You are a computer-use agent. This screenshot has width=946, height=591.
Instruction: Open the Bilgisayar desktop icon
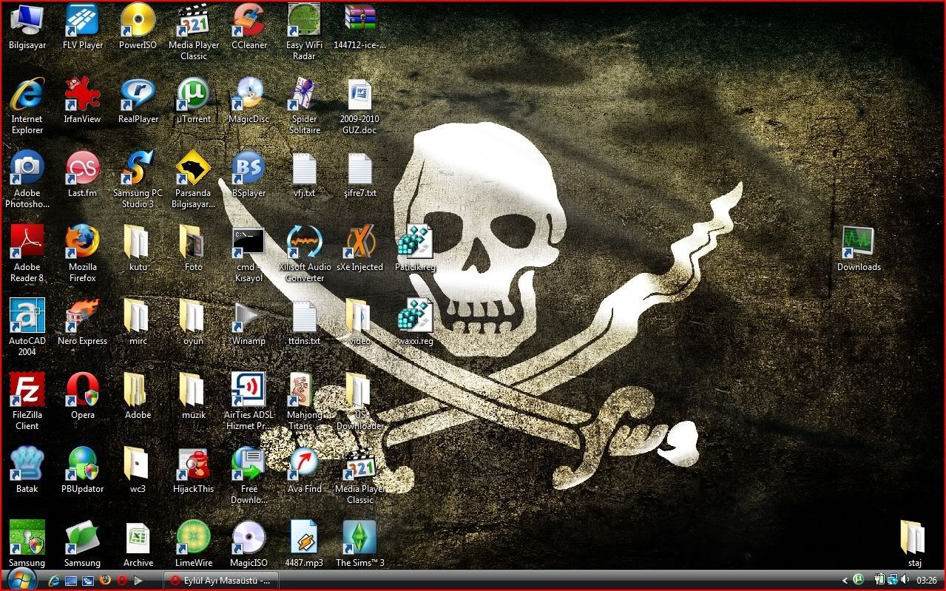click(x=27, y=27)
